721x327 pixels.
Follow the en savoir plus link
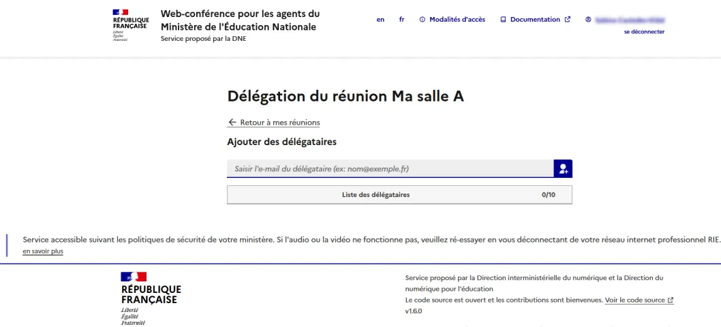click(43, 251)
